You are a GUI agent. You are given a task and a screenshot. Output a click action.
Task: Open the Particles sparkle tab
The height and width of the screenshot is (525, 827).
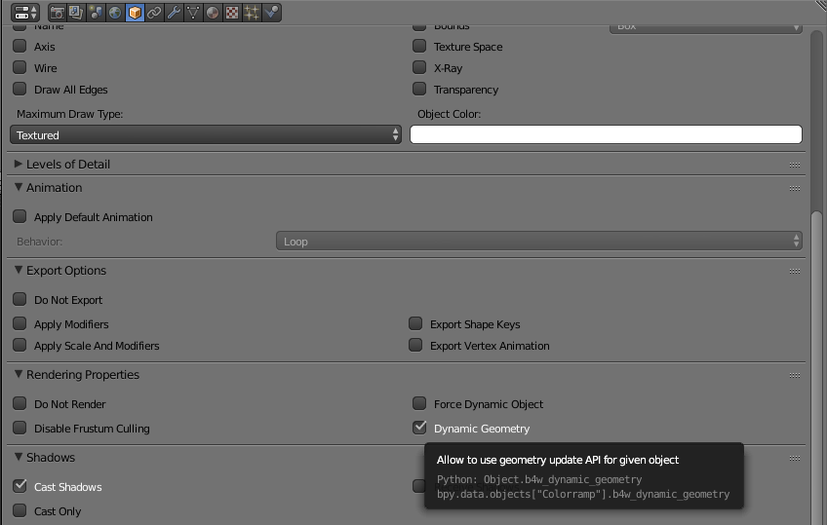252,13
